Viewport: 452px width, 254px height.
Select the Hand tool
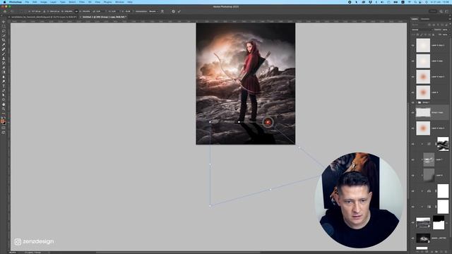pos(4,104)
